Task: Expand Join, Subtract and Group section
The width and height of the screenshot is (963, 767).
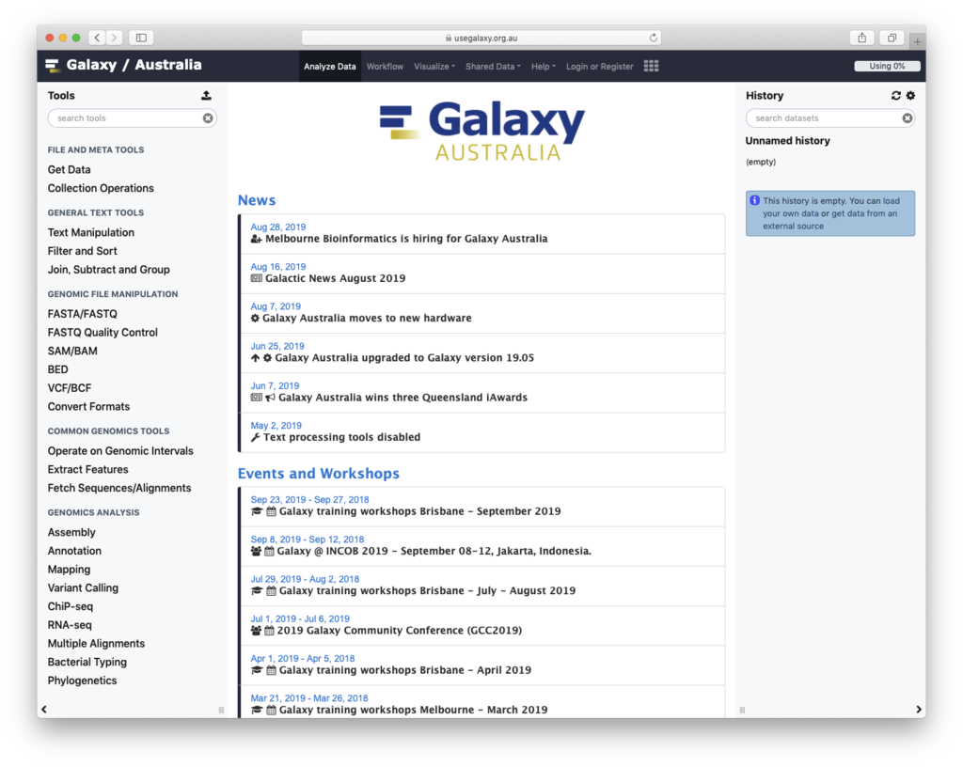Action: click(x=109, y=270)
